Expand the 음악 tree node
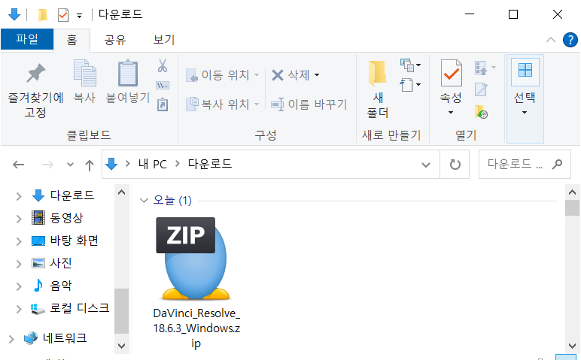This screenshot has width=581, height=360. (x=19, y=286)
